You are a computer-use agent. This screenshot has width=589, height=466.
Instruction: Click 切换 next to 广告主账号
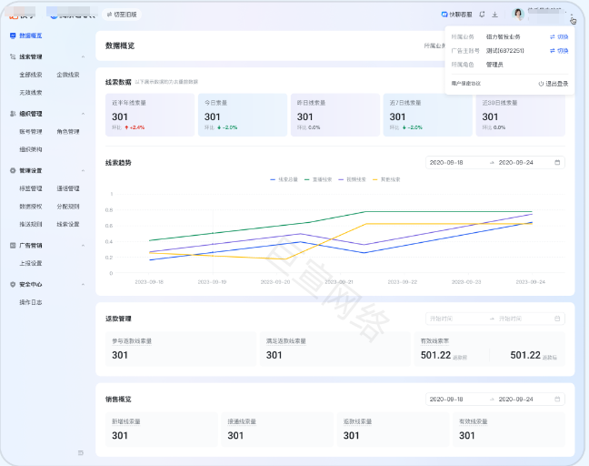coord(559,51)
